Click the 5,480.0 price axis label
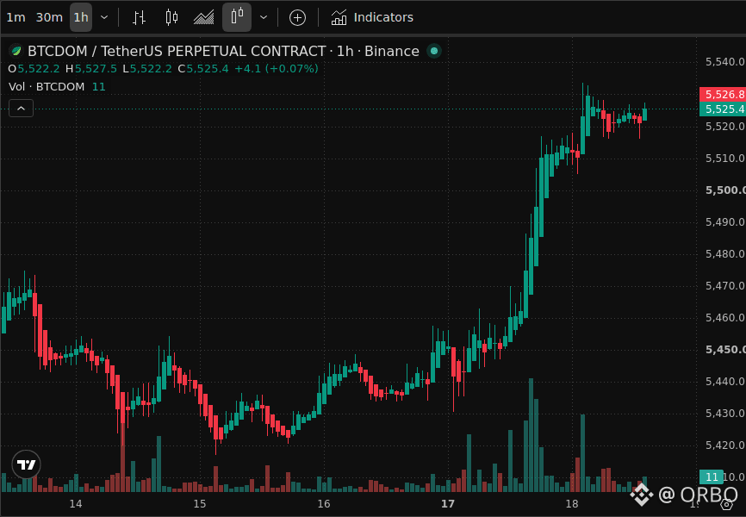Viewport: 746px width, 517px height. pos(725,253)
